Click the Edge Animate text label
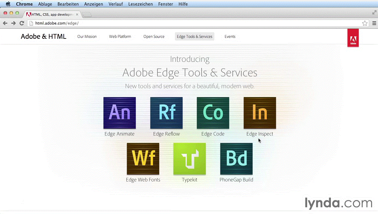The height and width of the screenshot is (214, 378). click(119, 134)
